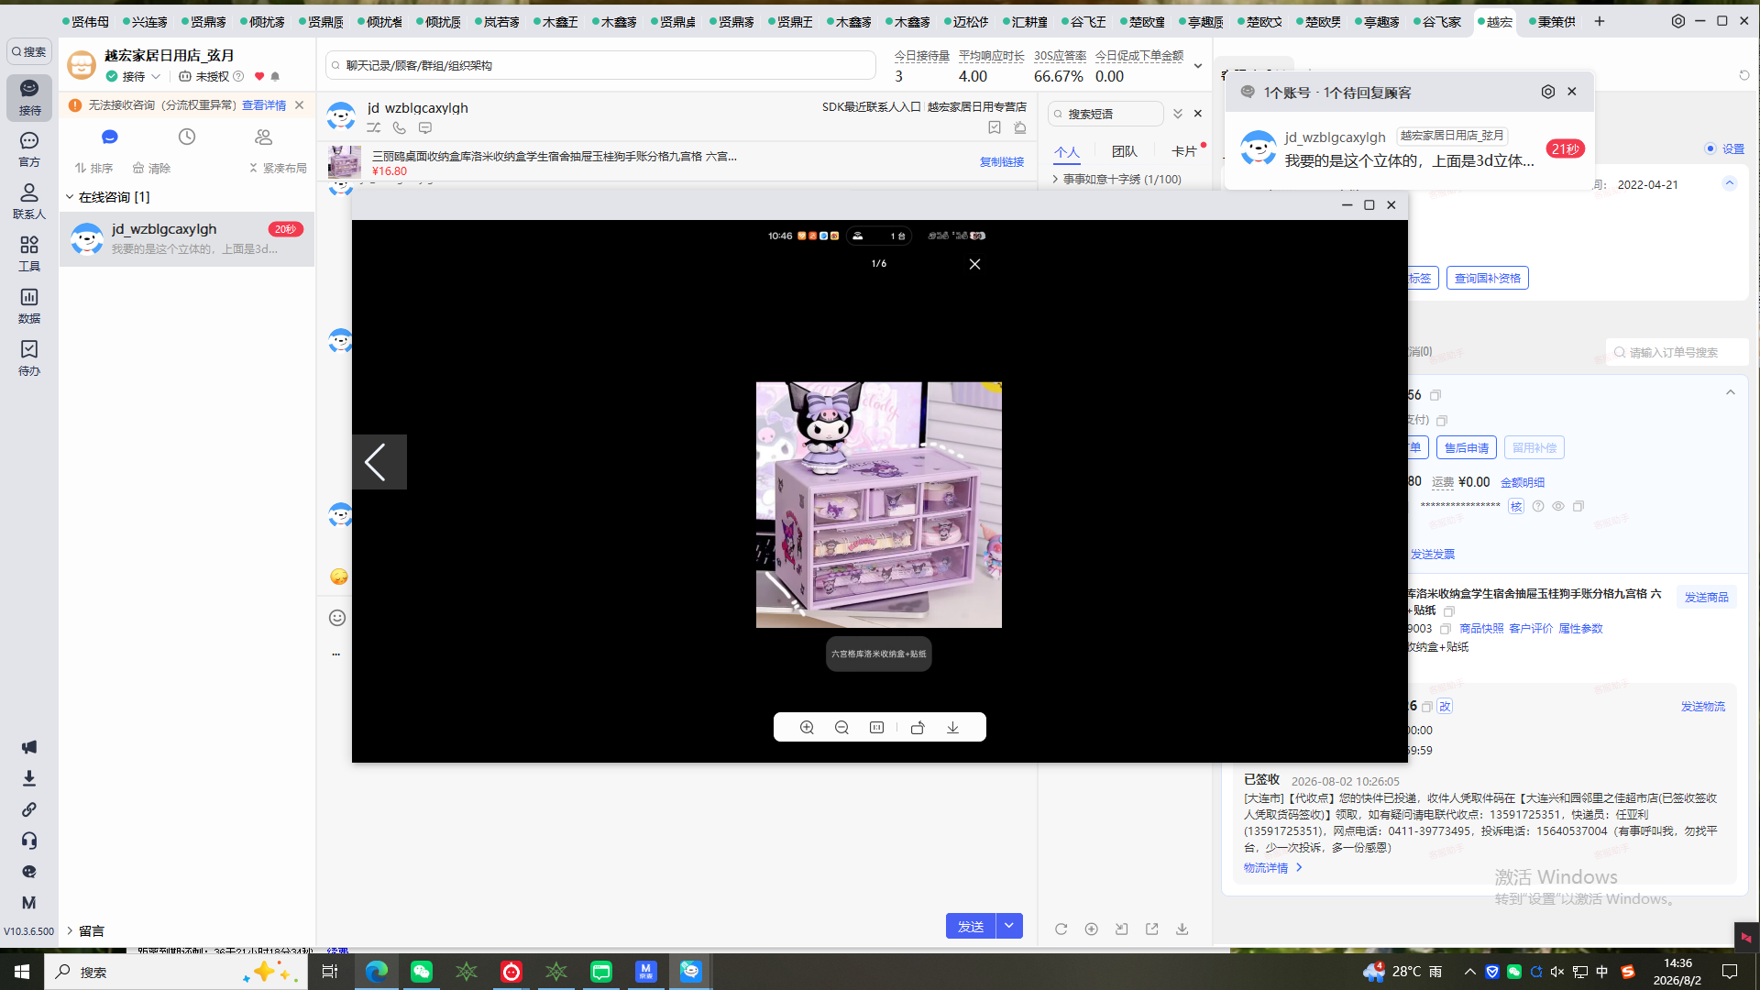Click the 查询国补资格 button
The image size is (1760, 990).
pos(1487,278)
